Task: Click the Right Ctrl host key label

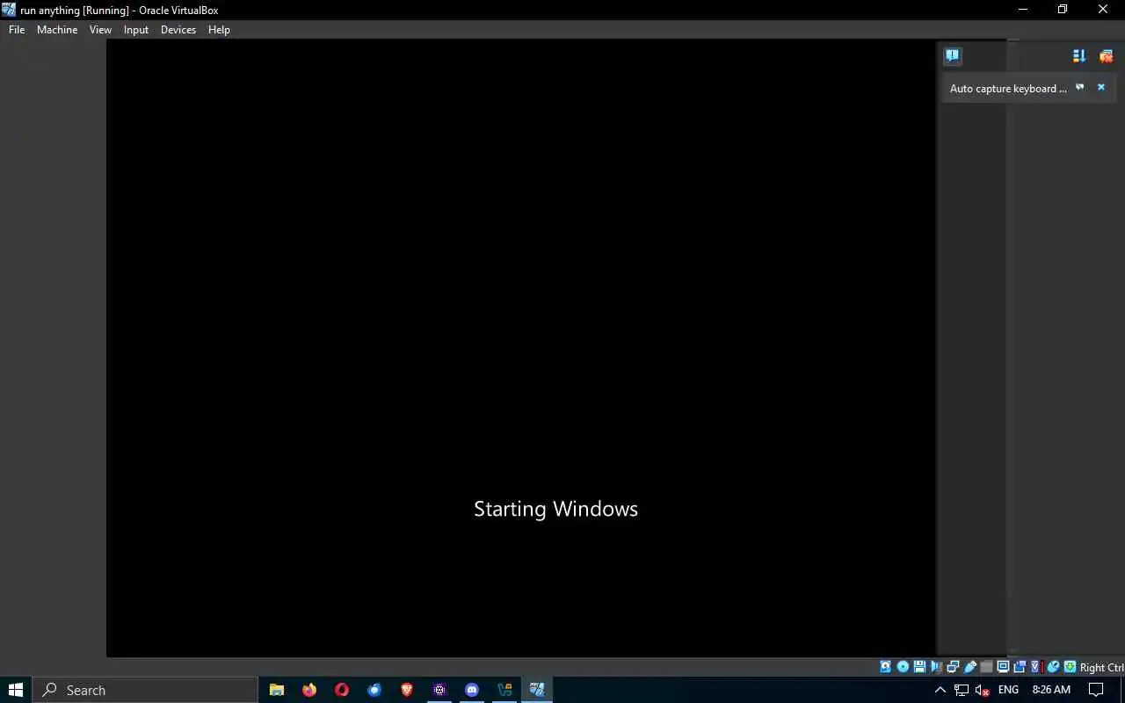Action: coord(1102,668)
